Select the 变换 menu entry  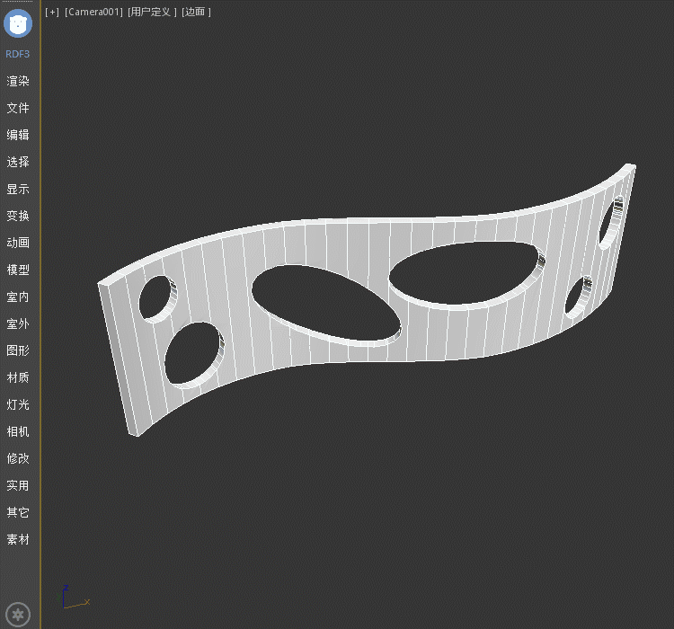[x=18, y=216]
